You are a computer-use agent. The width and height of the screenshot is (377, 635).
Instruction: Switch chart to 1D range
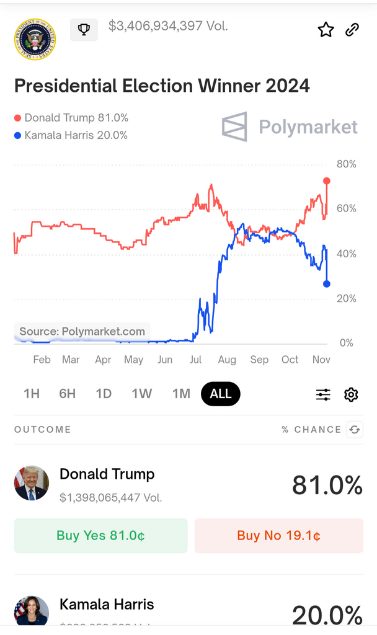pos(104,394)
